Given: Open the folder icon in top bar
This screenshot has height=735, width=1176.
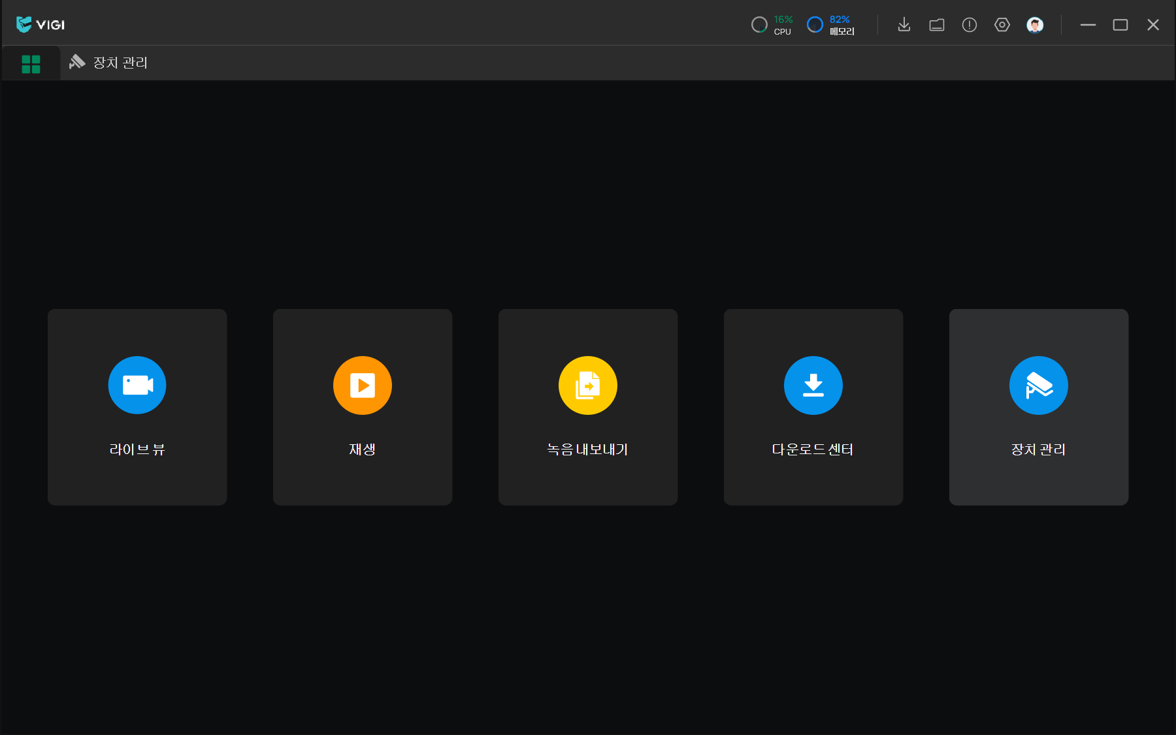Looking at the screenshot, I should click(x=937, y=25).
